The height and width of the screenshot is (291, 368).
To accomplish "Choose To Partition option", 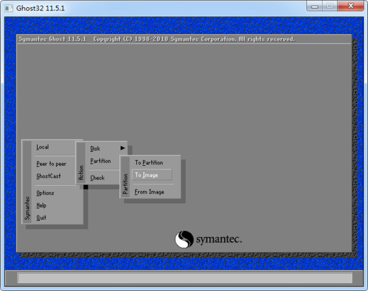I will coord(149,163).
